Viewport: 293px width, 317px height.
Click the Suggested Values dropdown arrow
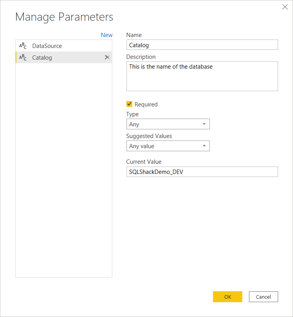pos(204,146)
